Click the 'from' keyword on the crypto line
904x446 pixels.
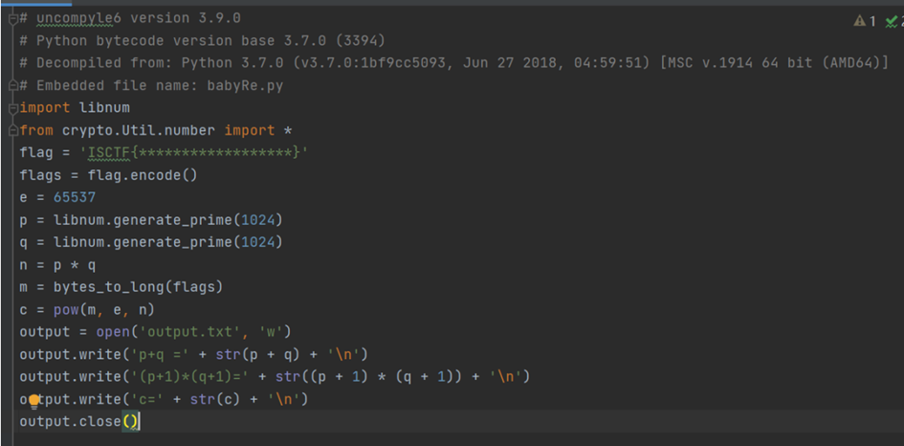click(36, 130)
